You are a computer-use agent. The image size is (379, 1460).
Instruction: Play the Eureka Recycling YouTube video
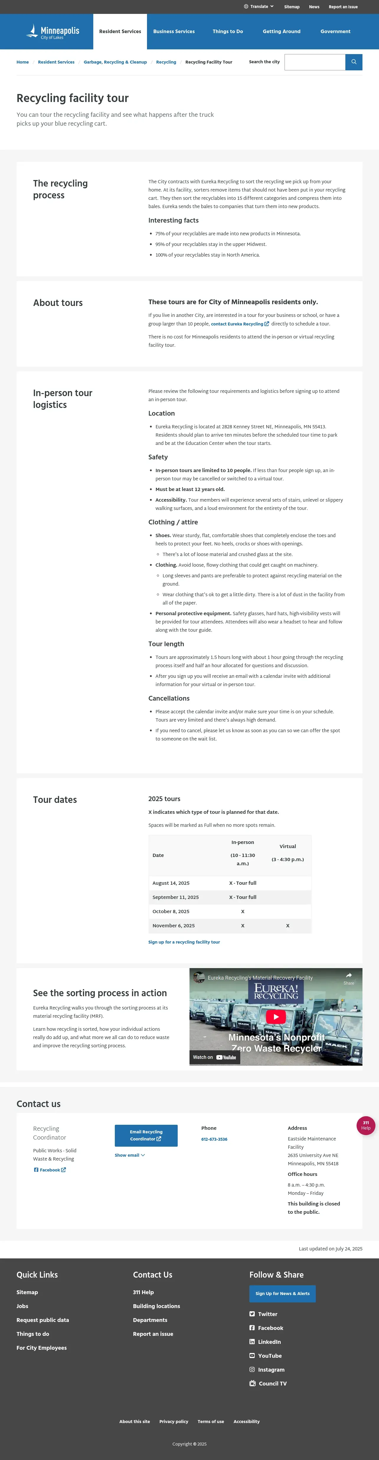click(x=275, y=1016)
